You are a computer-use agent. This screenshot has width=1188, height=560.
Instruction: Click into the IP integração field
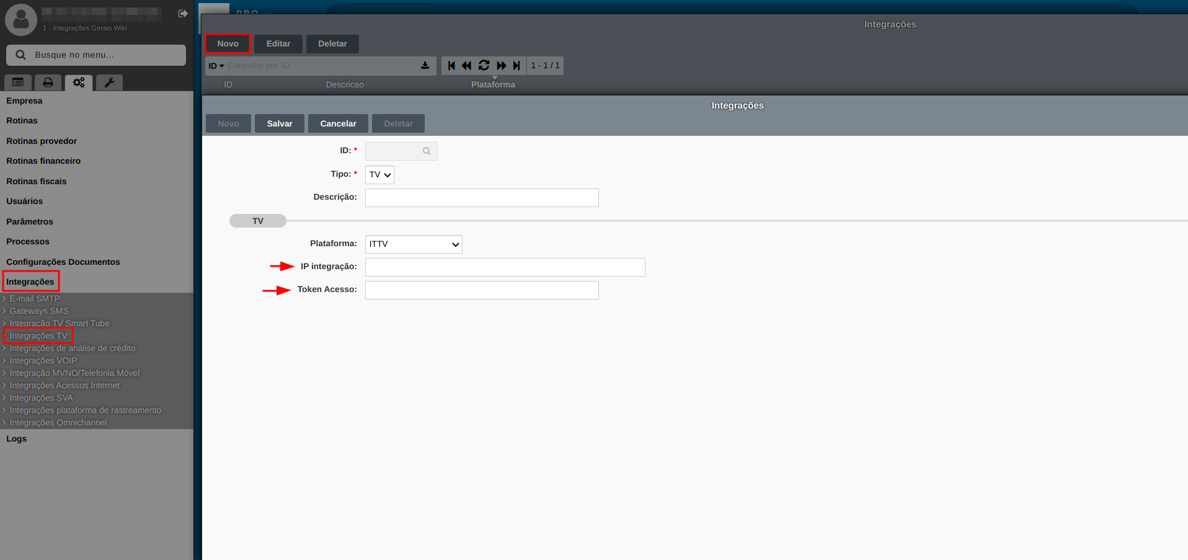(x=505, y=267)
